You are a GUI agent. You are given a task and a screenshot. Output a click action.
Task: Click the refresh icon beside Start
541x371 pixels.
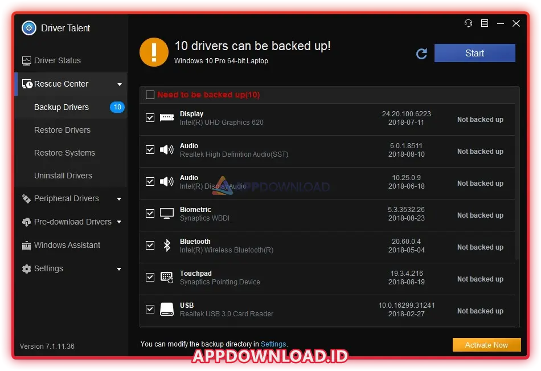click(421, 54)
